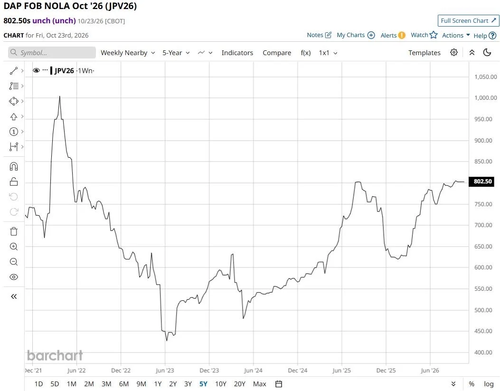Choose the shapes drawing tool
Viewport: 500px width, 391px height.
point(14,101)
